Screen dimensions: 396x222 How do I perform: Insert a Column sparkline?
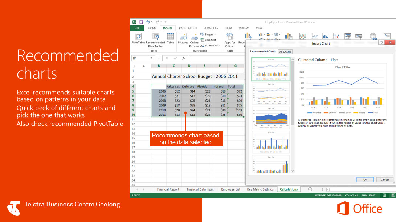coord(325,36)
